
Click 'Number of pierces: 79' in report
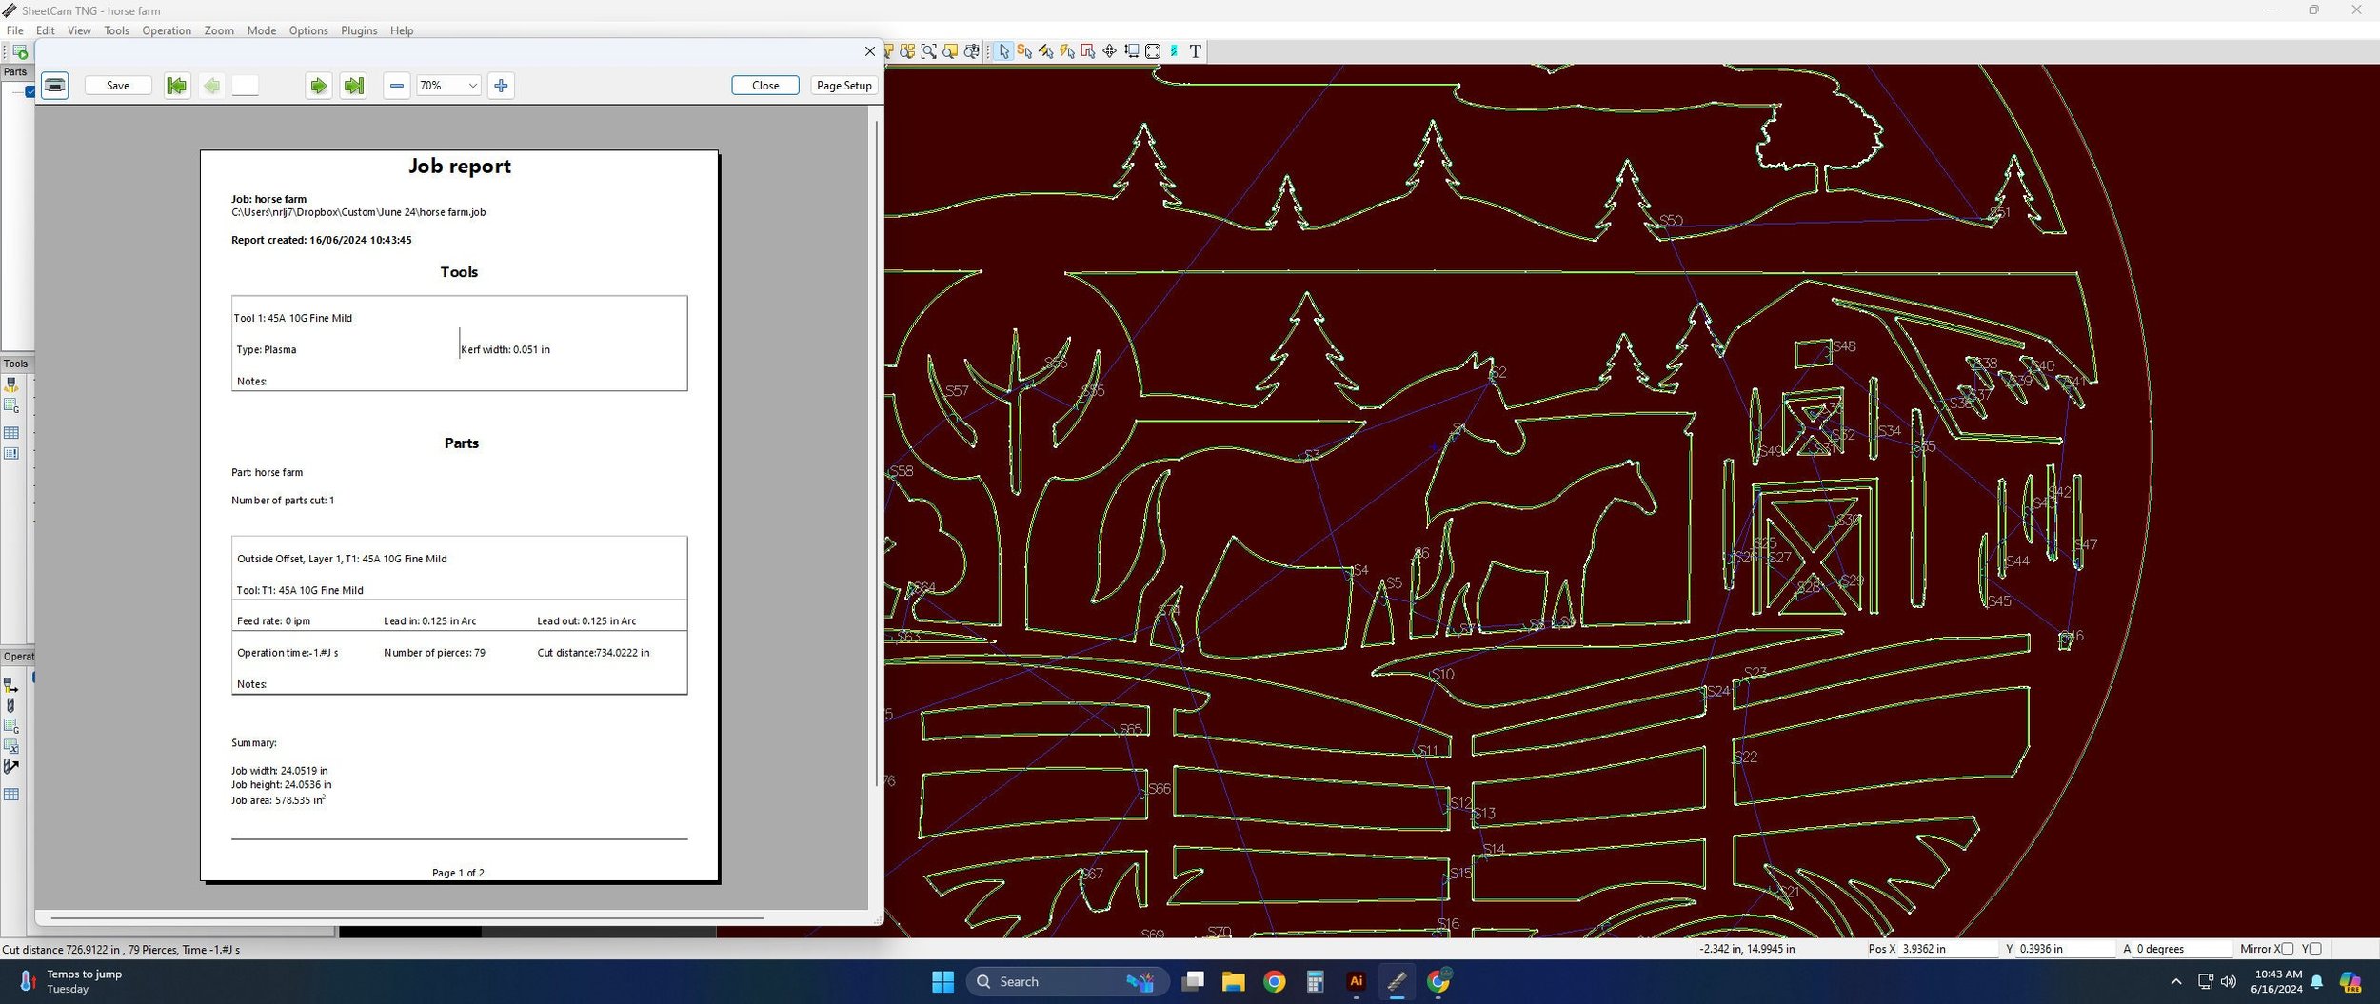pos(434,653)
